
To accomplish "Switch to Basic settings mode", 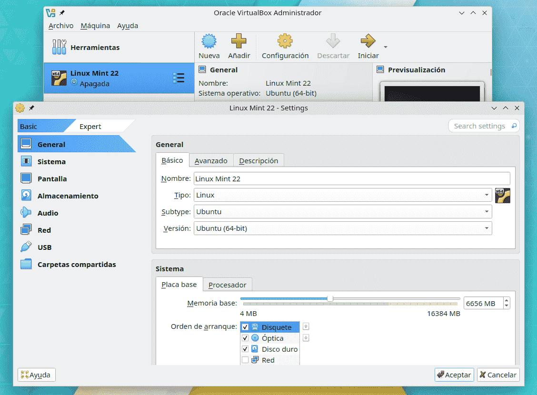I will tap(29, 126).
